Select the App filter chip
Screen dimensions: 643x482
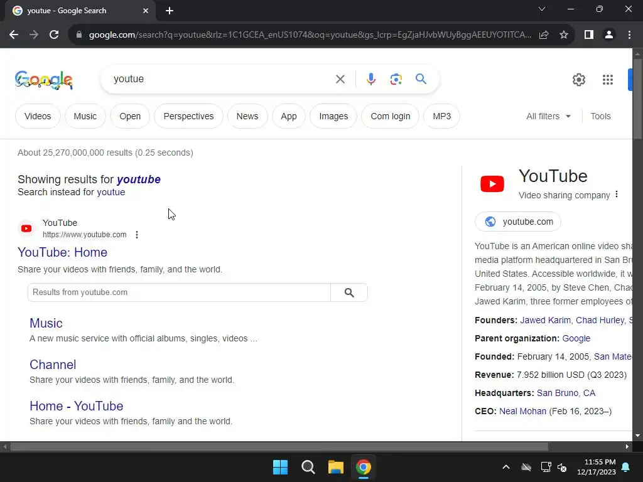tap(289, 116)
